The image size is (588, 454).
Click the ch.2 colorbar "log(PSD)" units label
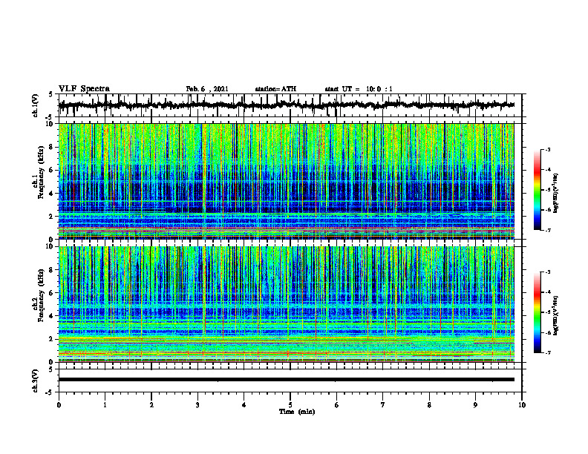click(556, 316)
